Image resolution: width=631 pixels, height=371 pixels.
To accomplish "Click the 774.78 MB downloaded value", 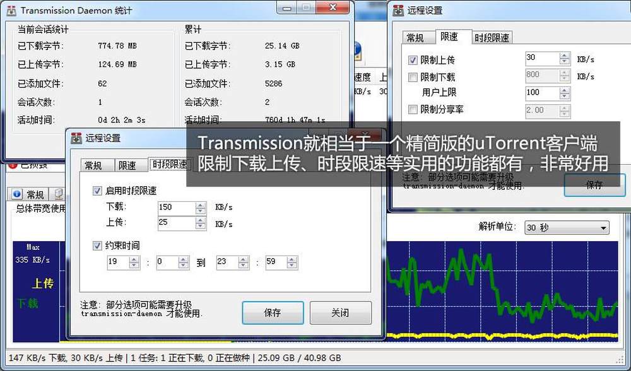I will (117, 46).
